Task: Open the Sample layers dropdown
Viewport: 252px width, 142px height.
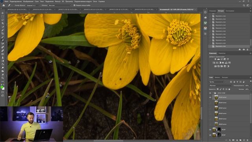Action: pyautogui.click(x=59, y=5)
